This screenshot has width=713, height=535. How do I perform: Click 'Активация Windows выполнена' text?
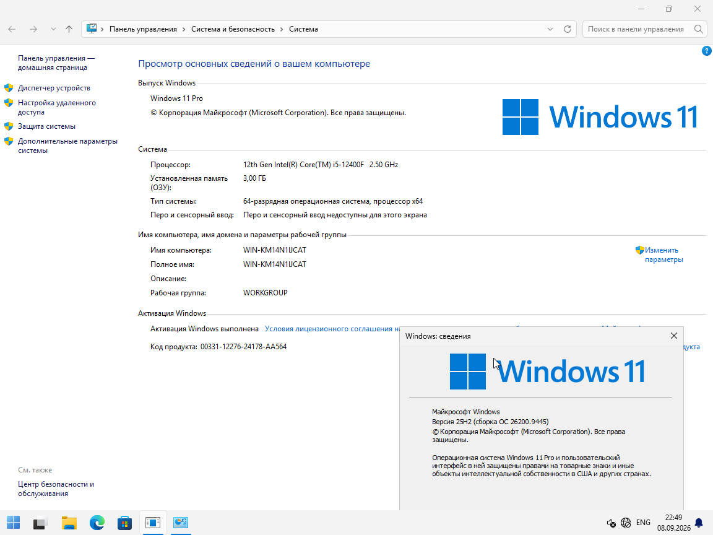(204, 328)
